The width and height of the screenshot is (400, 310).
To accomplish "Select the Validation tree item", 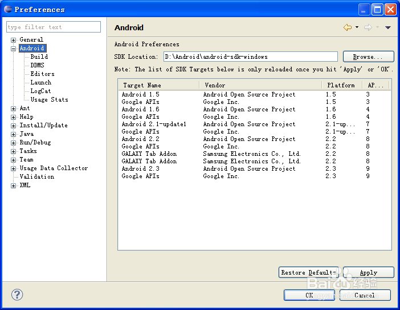I will 36,176.
